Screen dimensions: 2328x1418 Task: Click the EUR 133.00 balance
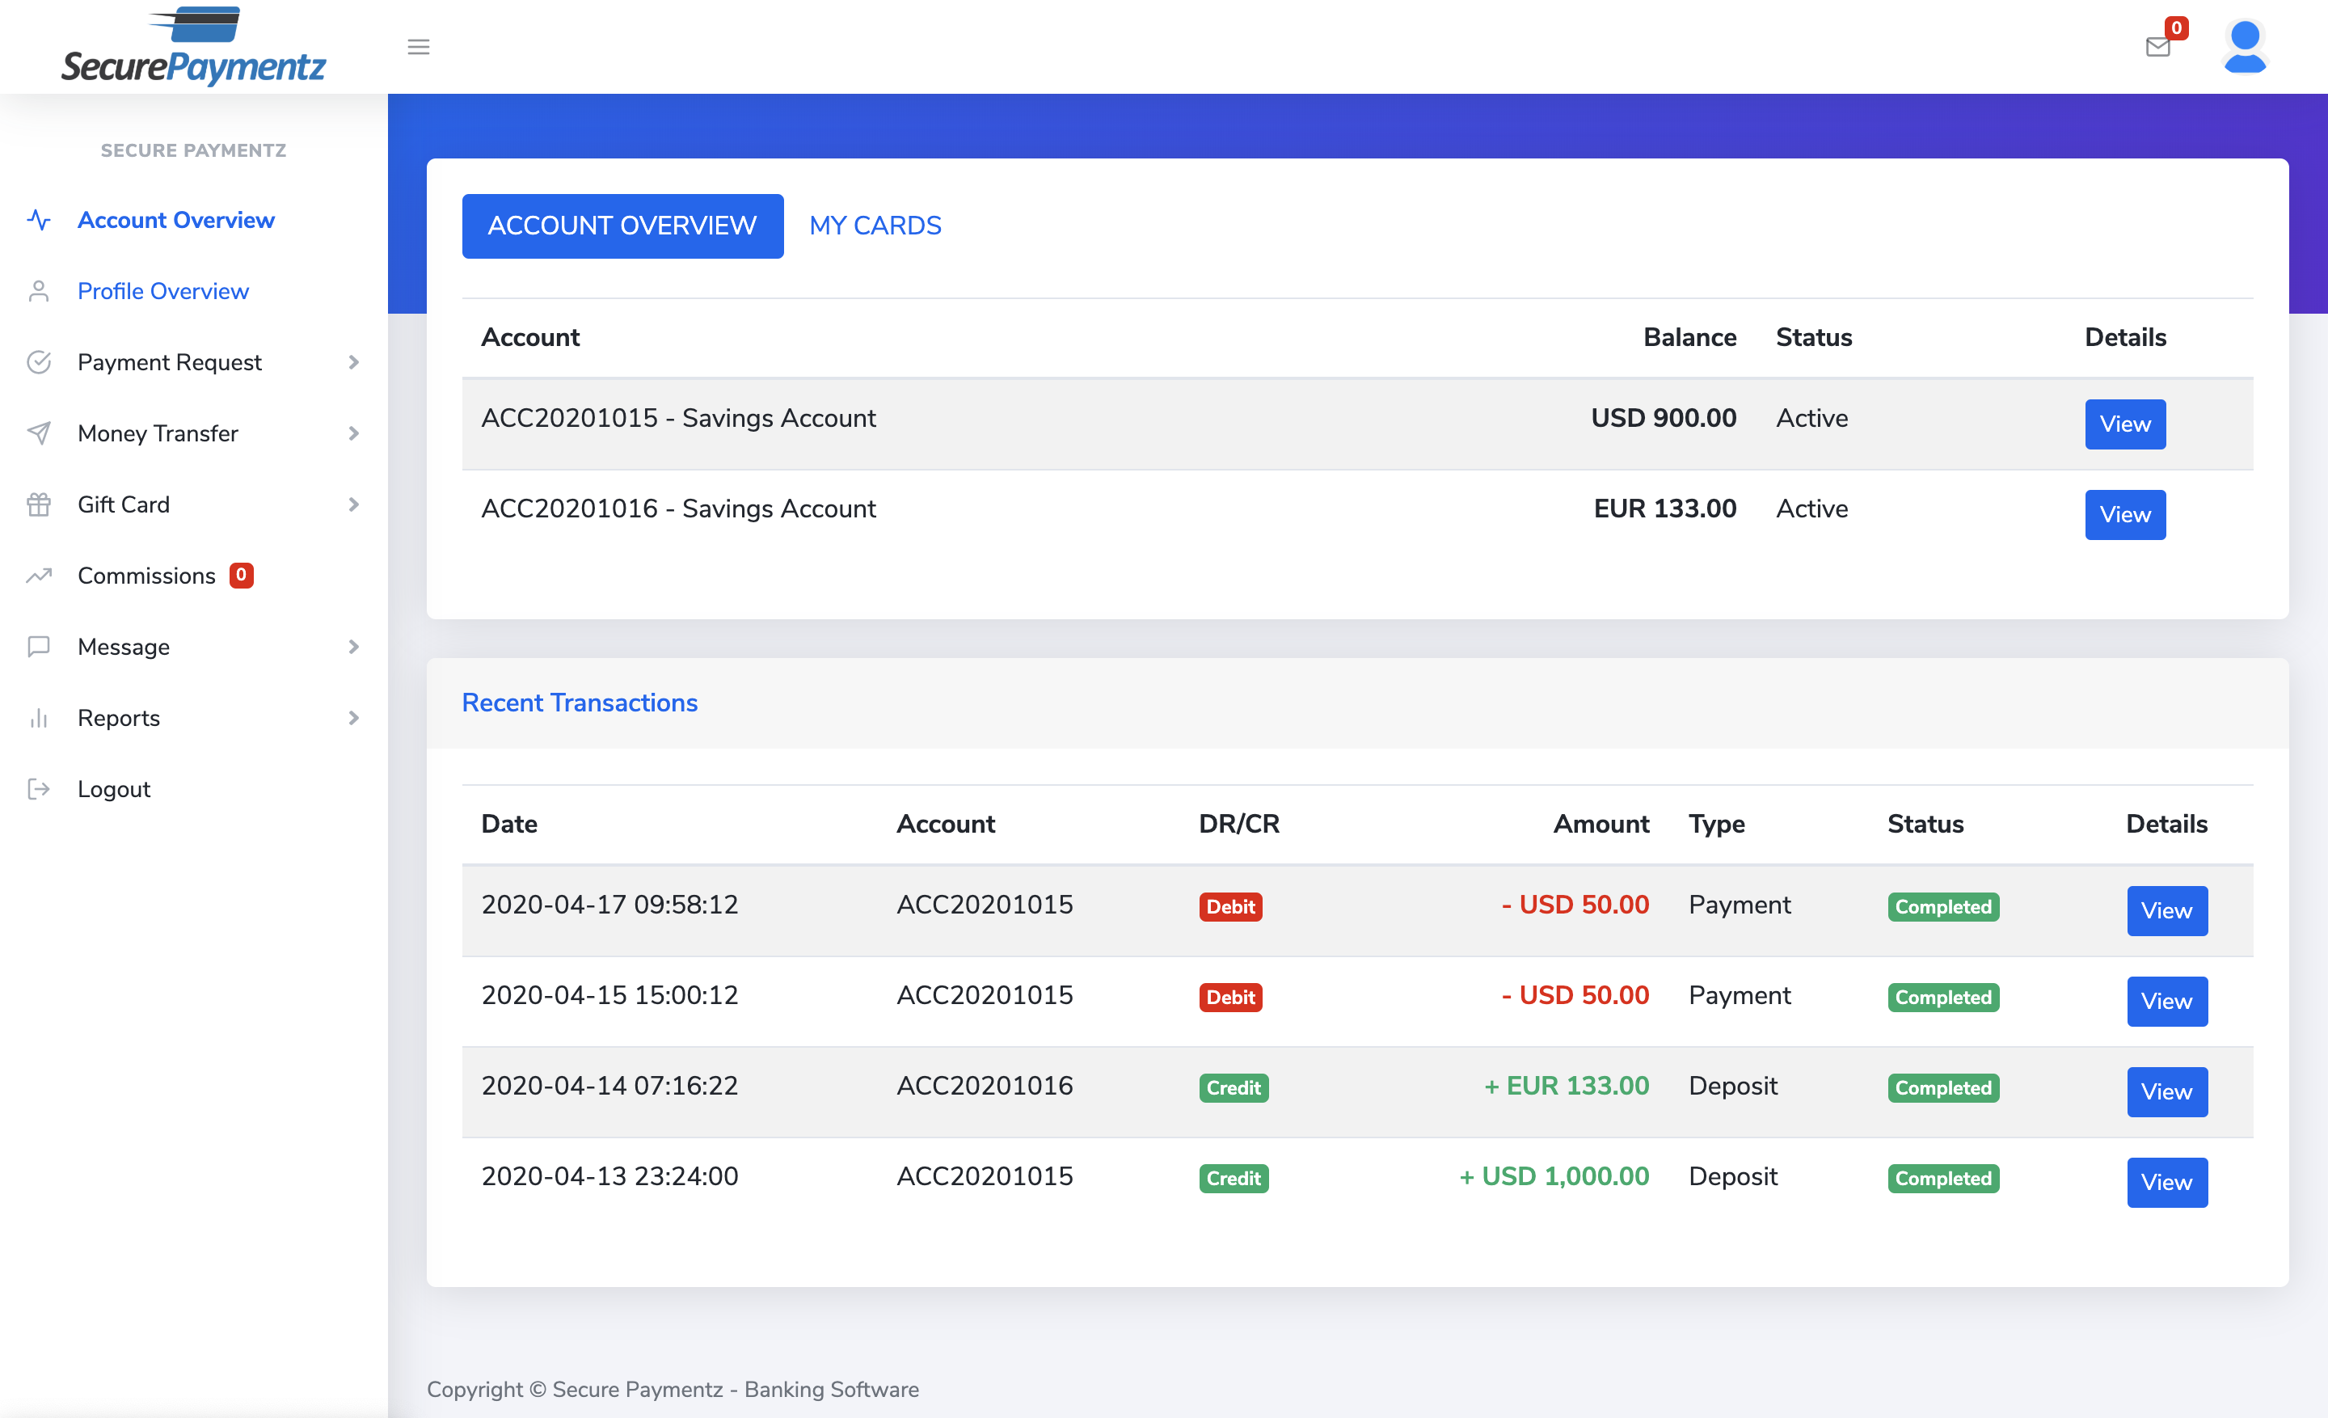[x=1666, y=509]
